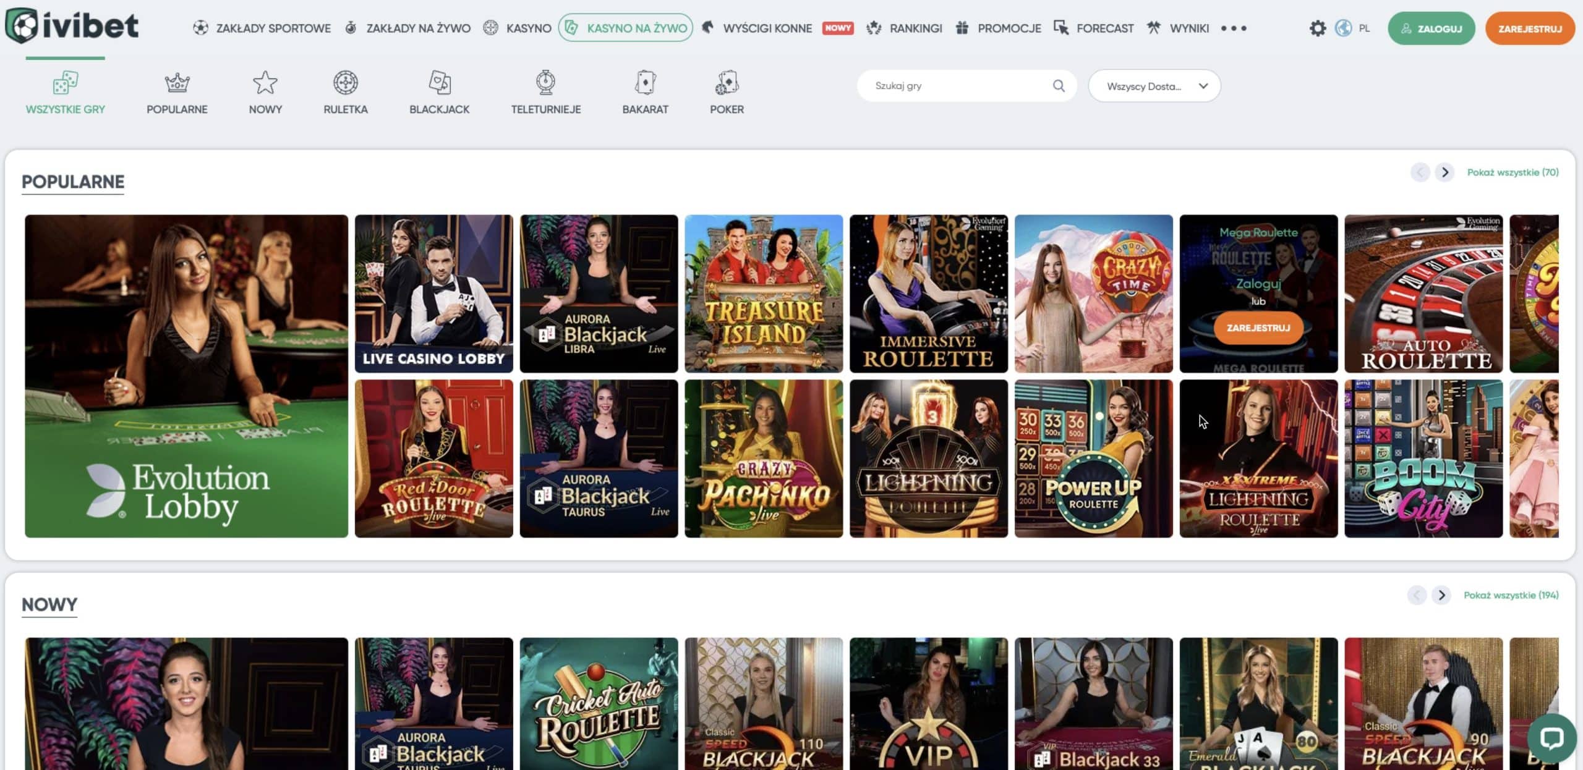Open Pokaż wszystkie (70) link
This screenshot has width=1583, height=770.
point(1513,172)
